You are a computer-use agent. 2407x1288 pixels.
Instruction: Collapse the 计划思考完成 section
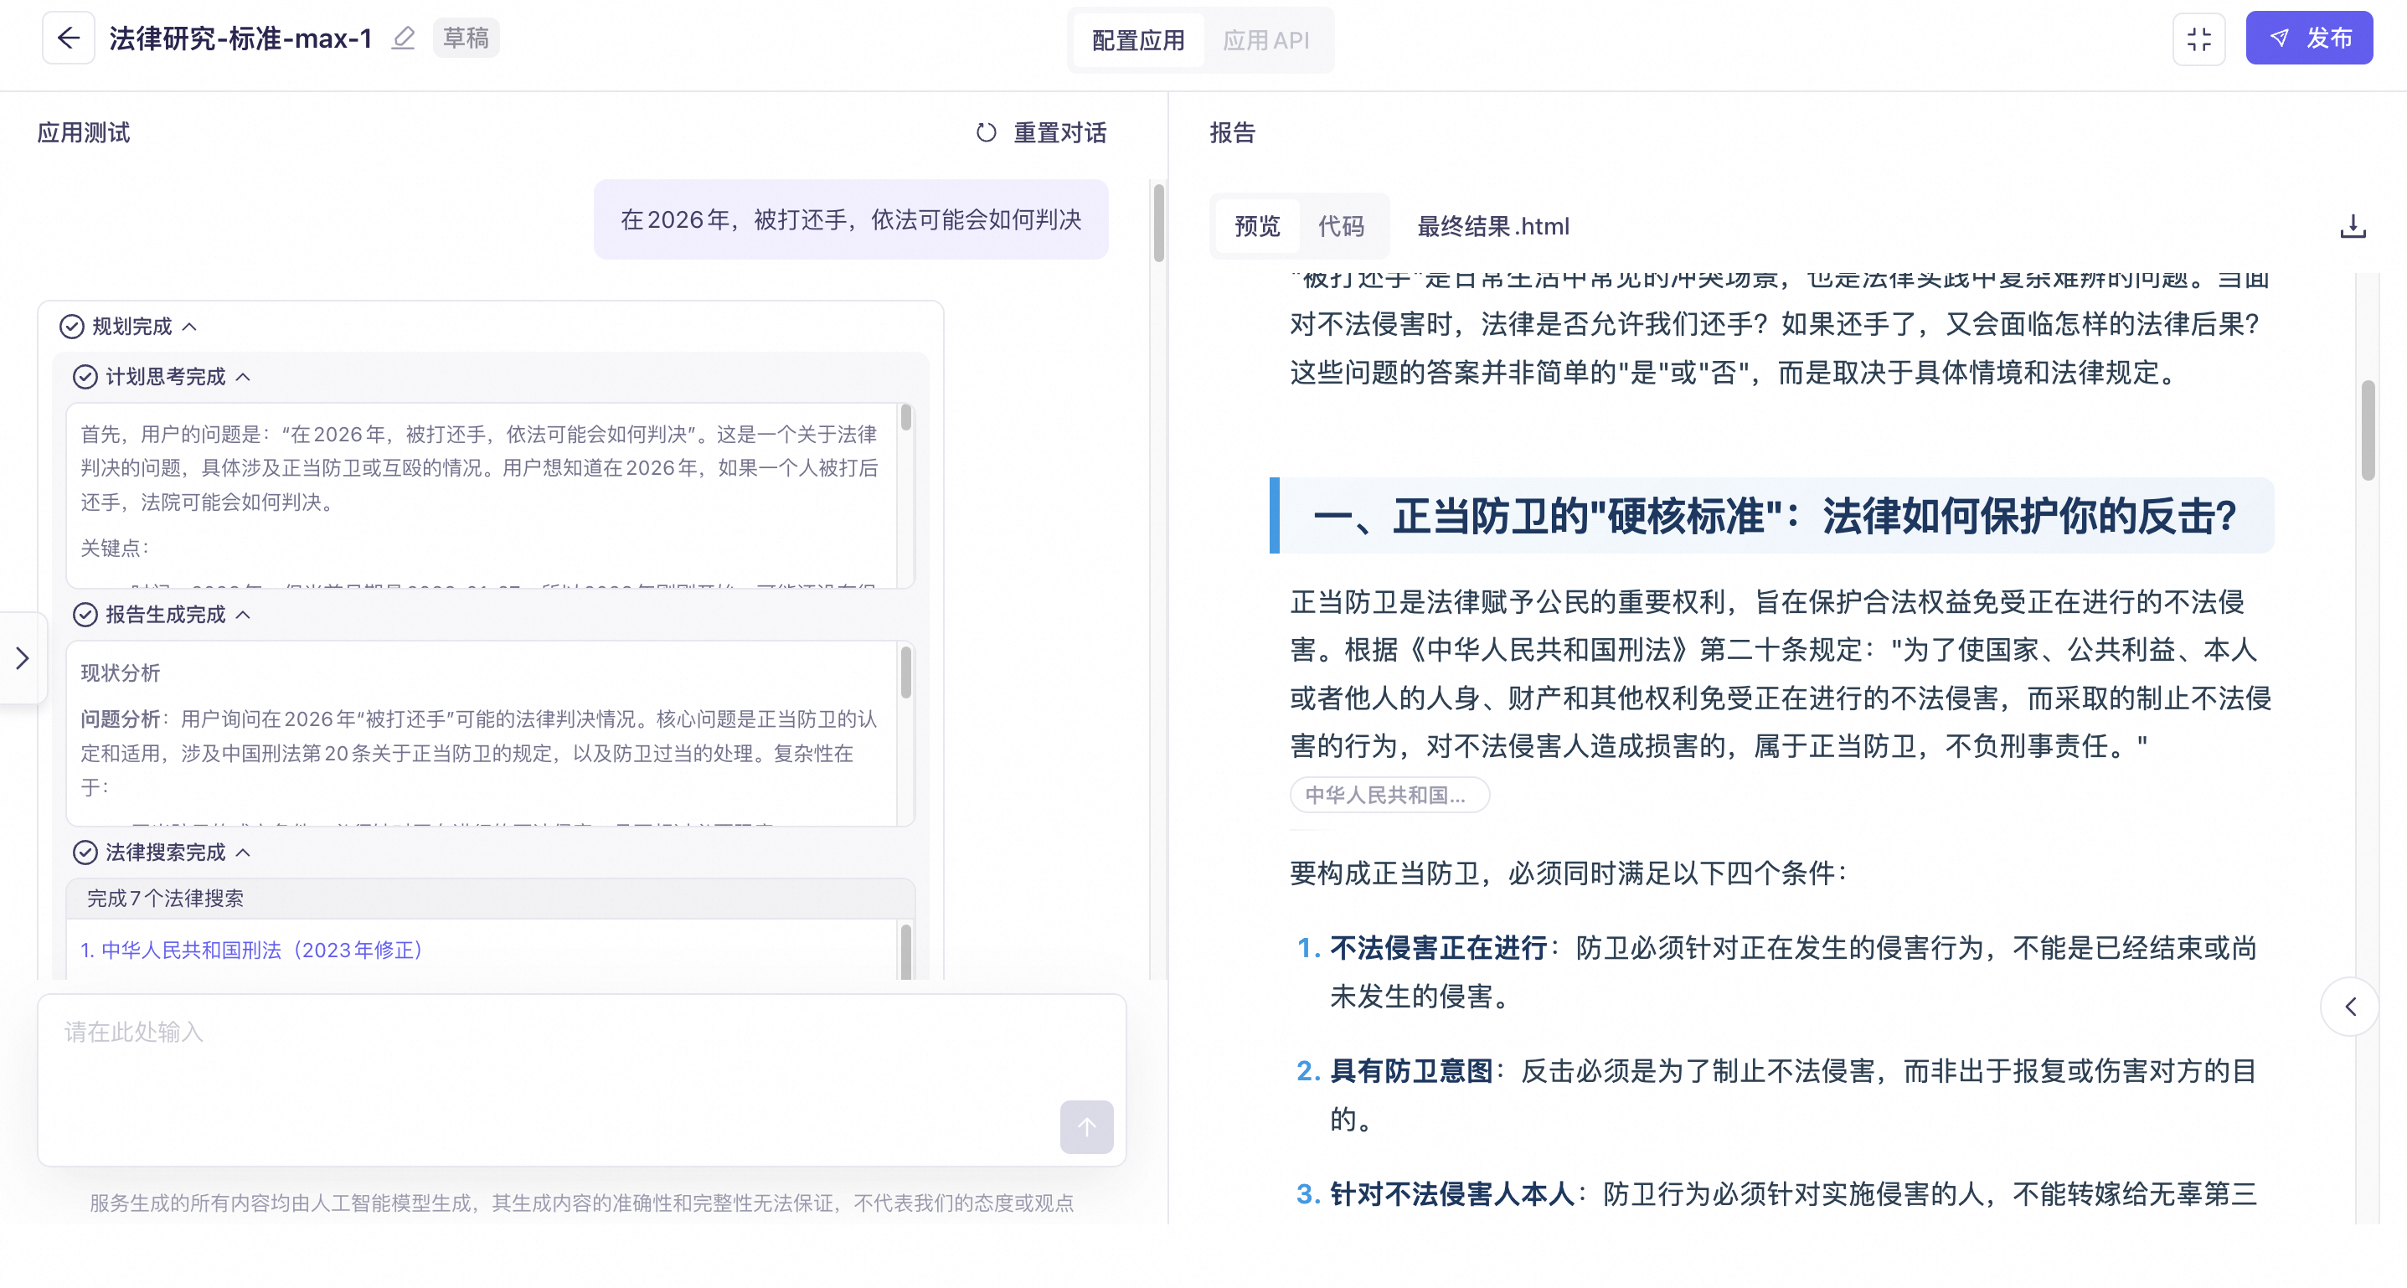243,376
